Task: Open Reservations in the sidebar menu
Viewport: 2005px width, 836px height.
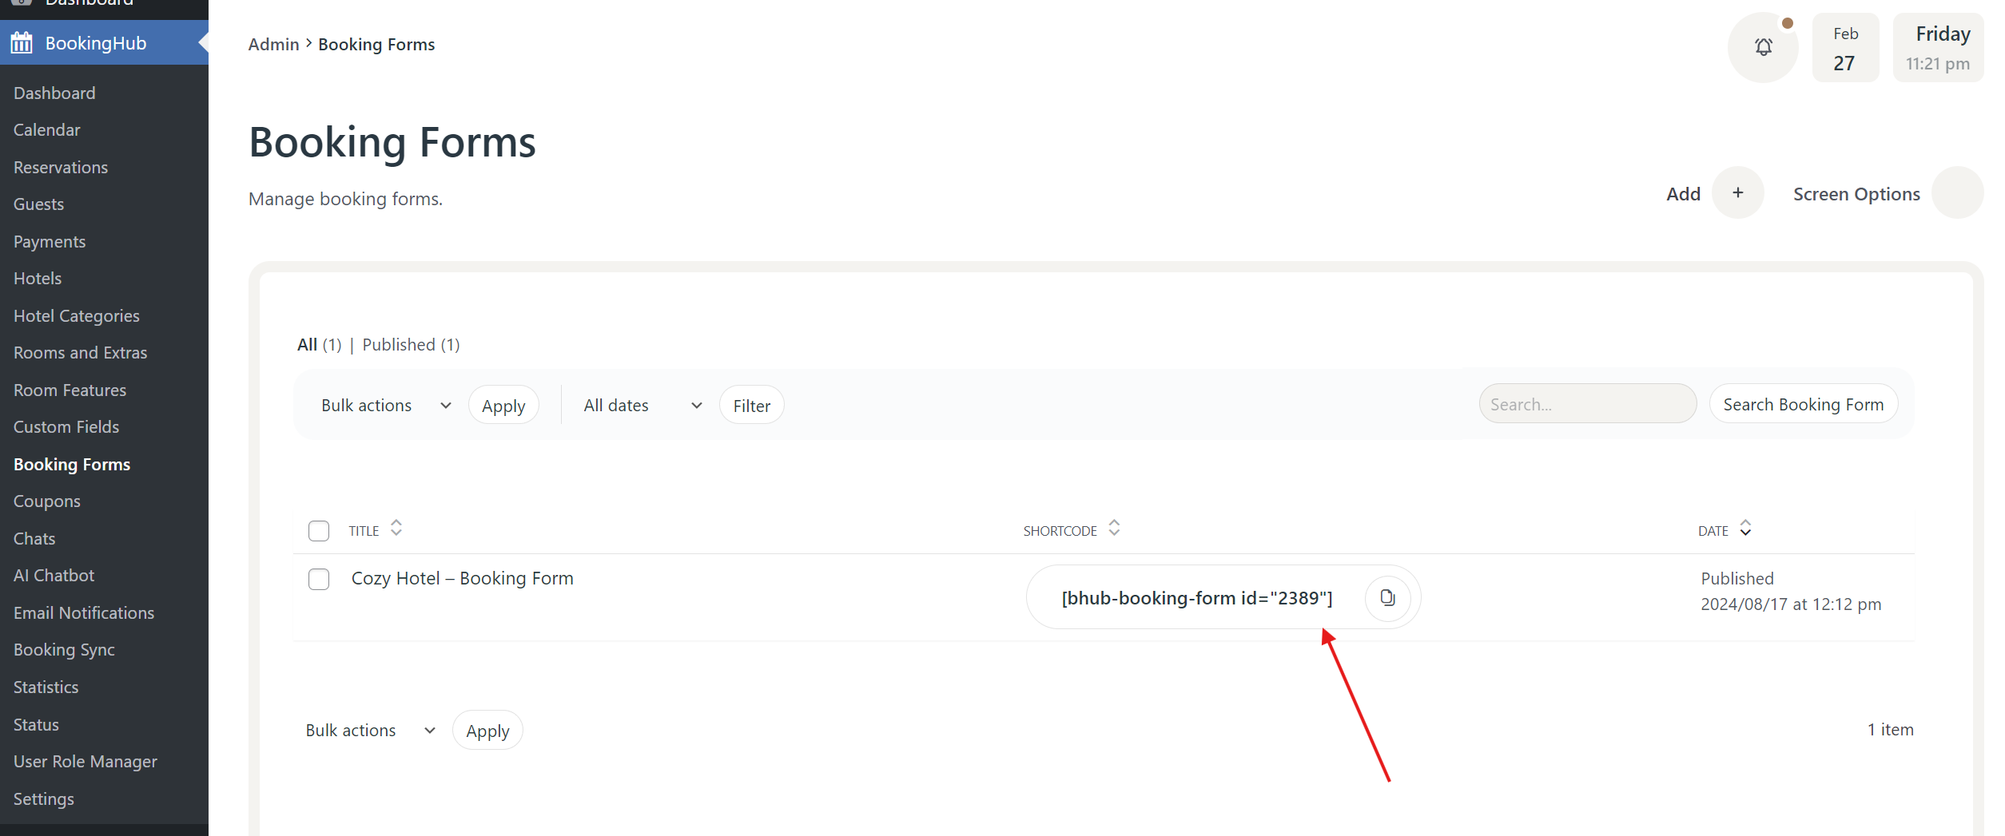Action: 61,168
